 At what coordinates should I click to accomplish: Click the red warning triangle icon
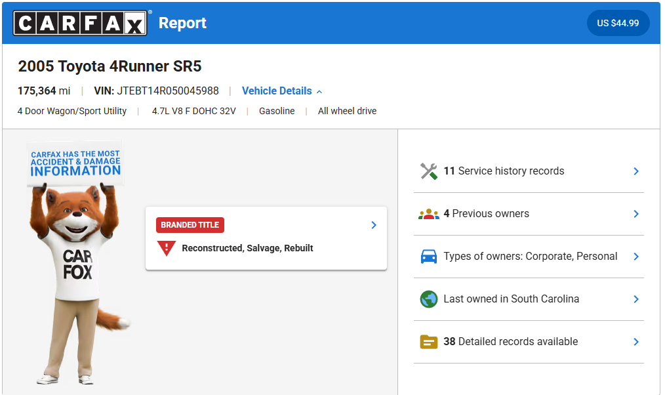tap(167, 248)
